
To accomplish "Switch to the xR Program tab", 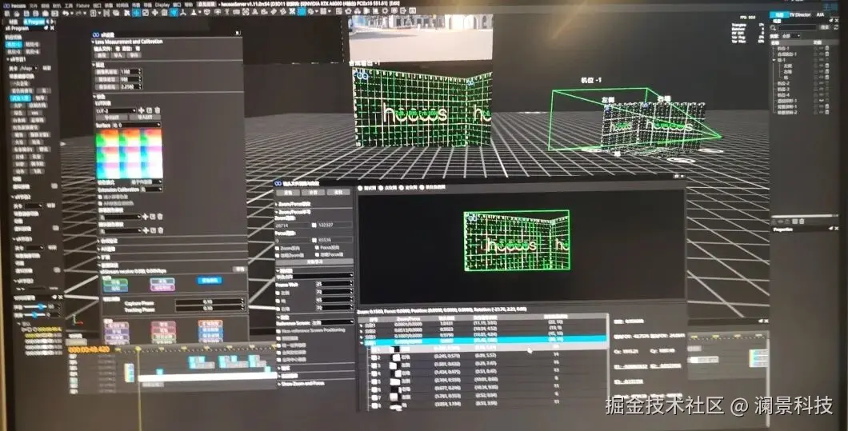I will click(x=36, y=22).
